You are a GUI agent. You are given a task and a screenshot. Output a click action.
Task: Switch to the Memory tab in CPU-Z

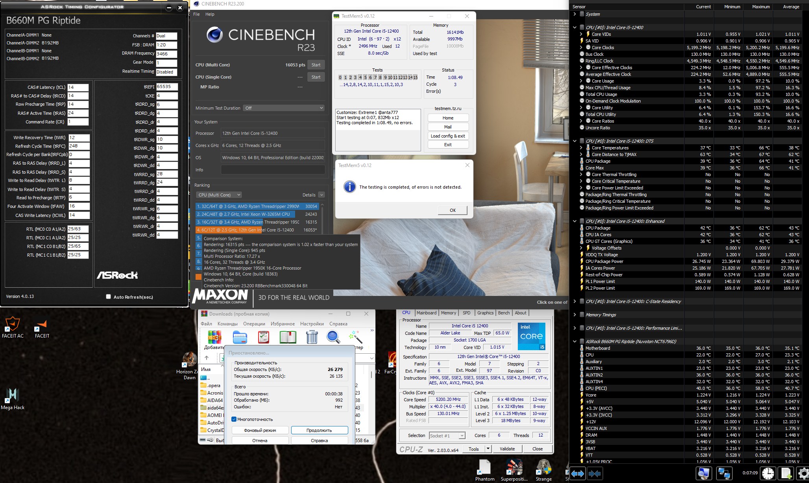coord(448,313)
